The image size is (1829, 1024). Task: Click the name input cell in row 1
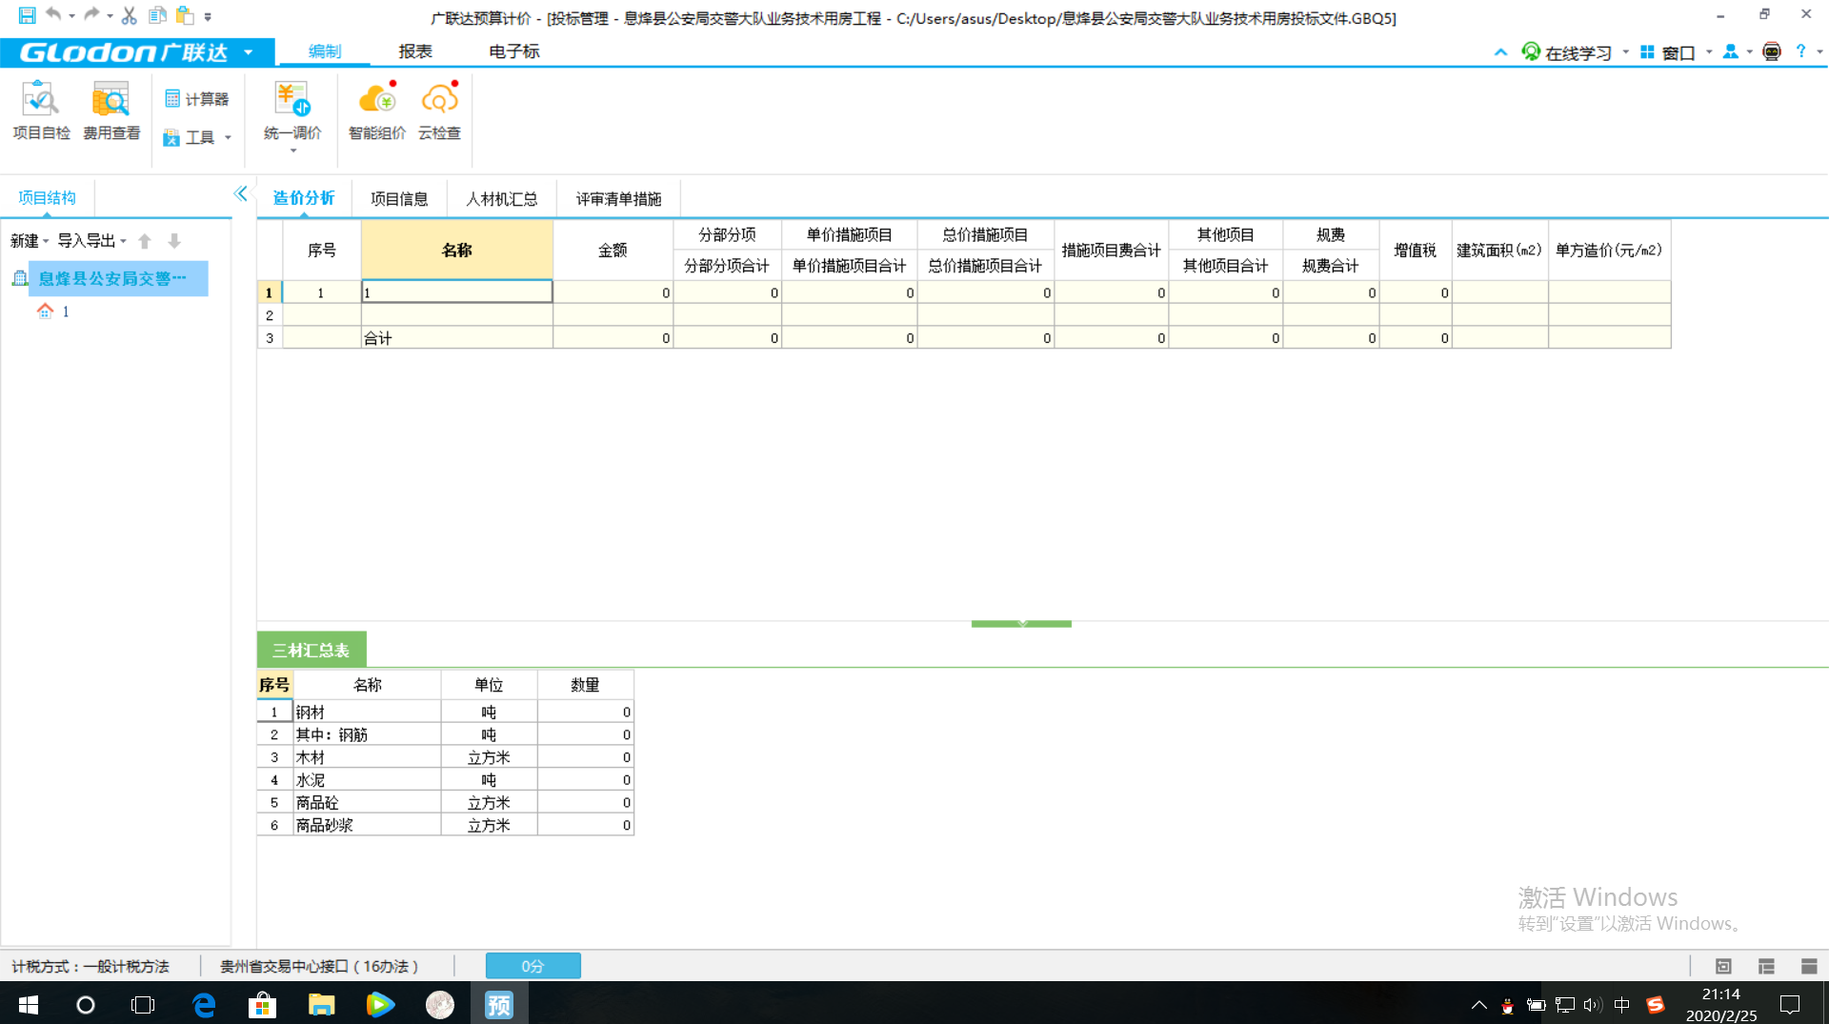tap(457, 292)
